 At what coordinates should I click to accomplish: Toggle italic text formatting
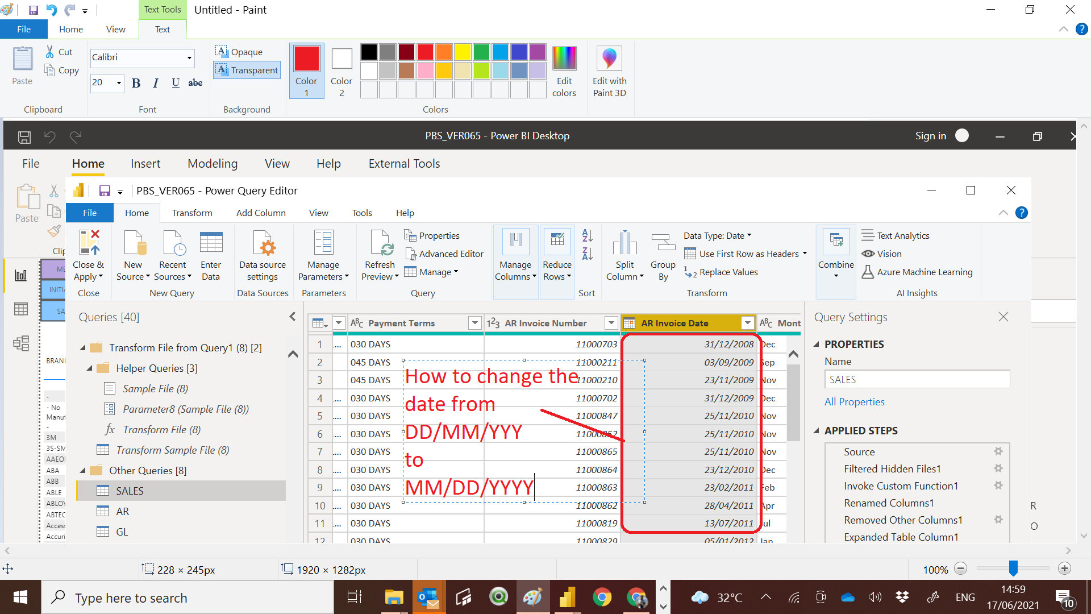click(x=155, y=83)
